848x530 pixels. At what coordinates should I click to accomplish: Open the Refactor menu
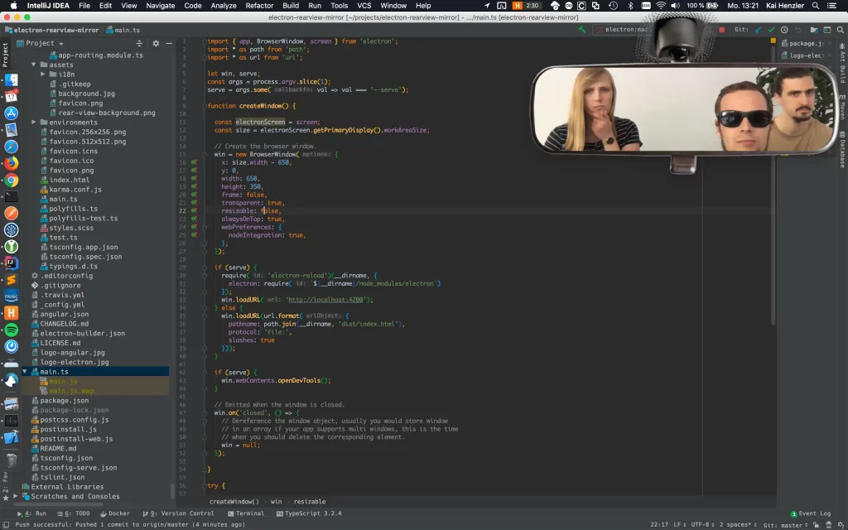coord(259,6)
